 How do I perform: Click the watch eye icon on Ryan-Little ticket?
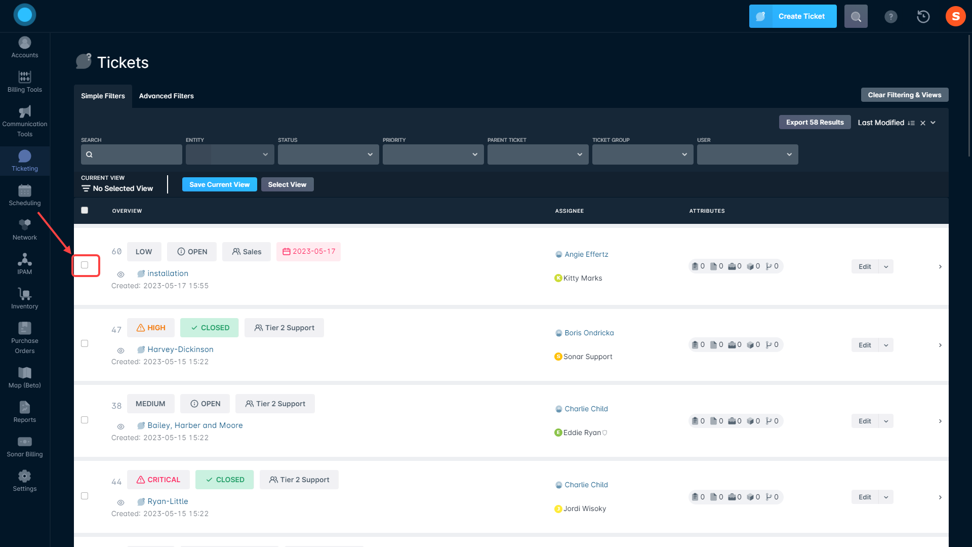click(x=120, y=502)
